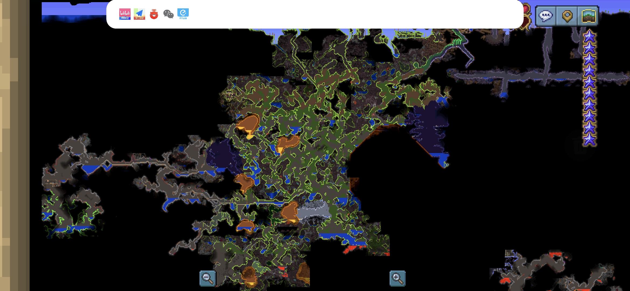630x291 pixels.
Task: Click the beehive touching the gray marble cave
Action: (x=289, y=212)
